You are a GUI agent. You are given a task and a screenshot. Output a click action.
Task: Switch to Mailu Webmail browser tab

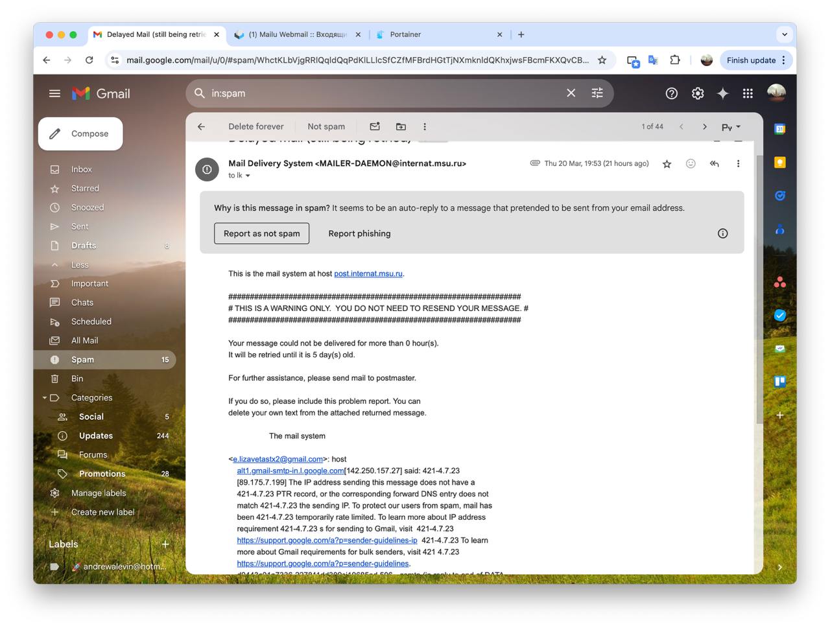click(298, 34)
